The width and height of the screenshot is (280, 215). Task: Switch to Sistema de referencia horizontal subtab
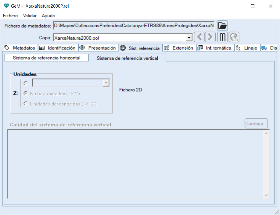click(x=46, y=58)
